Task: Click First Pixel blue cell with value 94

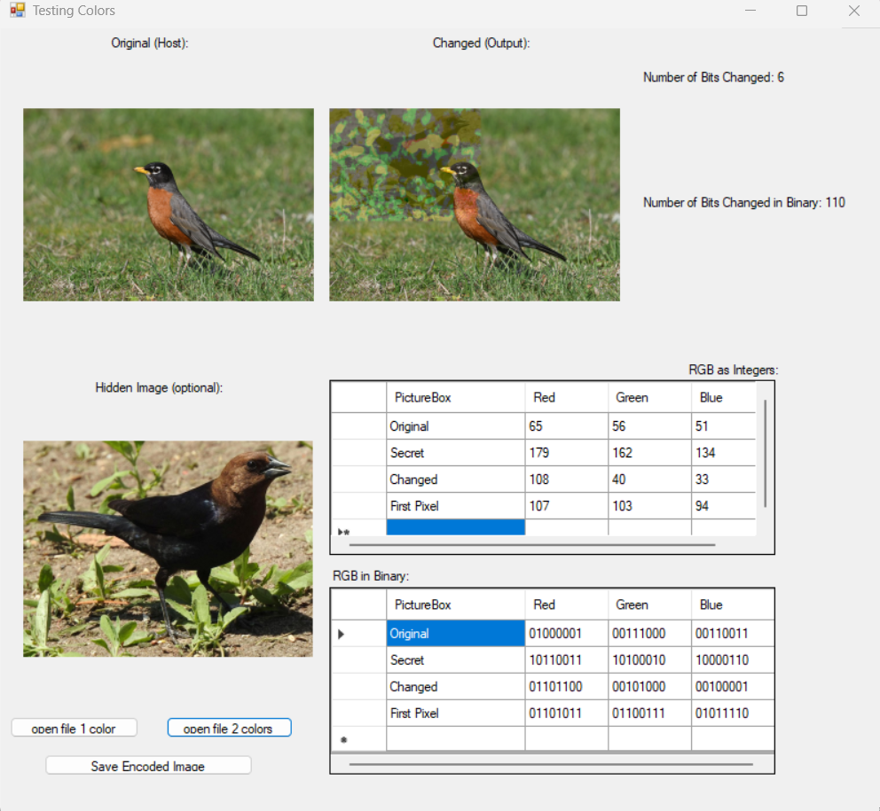Action: (723, 506)
